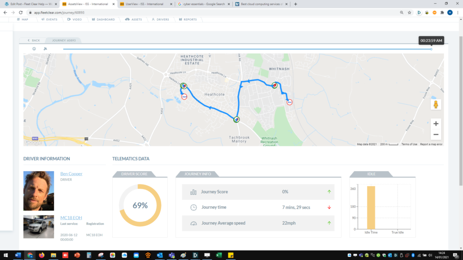The width and height of the screenshot is (463, 260).
Task: Click the journey start marker on map
Action: pos(184,97)
